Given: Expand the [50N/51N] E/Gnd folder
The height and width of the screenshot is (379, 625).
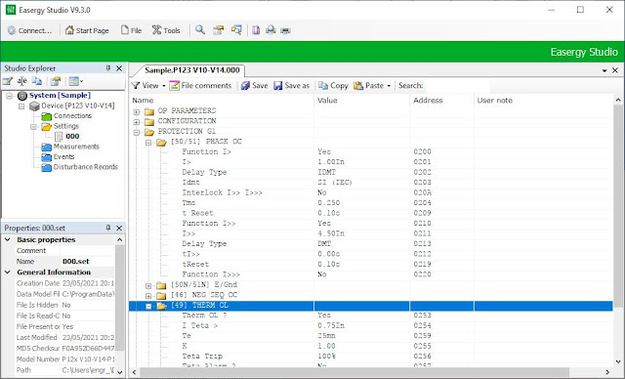Looking at the screenshot, I should click(148, 286).
